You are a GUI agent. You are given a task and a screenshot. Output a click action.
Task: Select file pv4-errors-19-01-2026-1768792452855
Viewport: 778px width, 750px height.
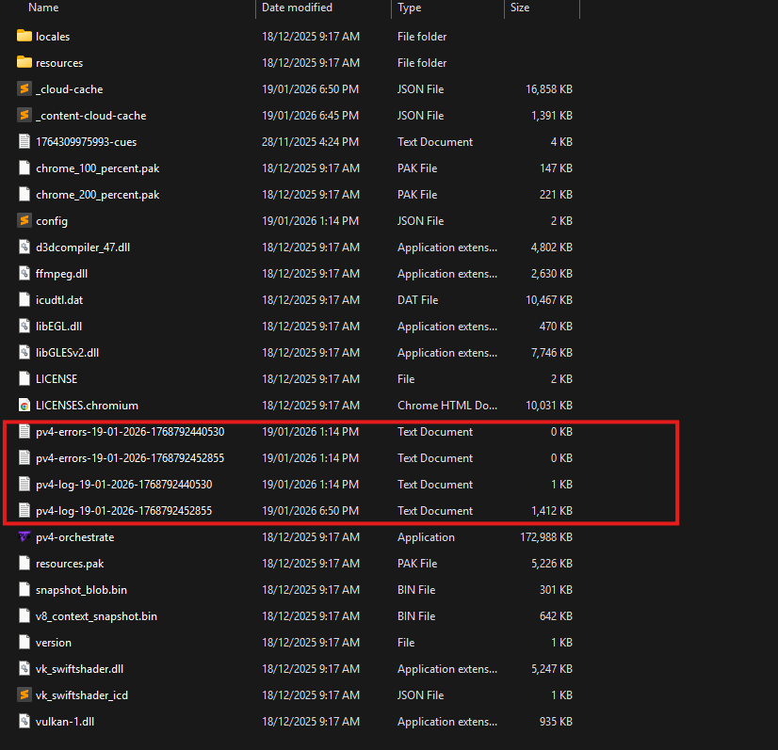(130, 458)
